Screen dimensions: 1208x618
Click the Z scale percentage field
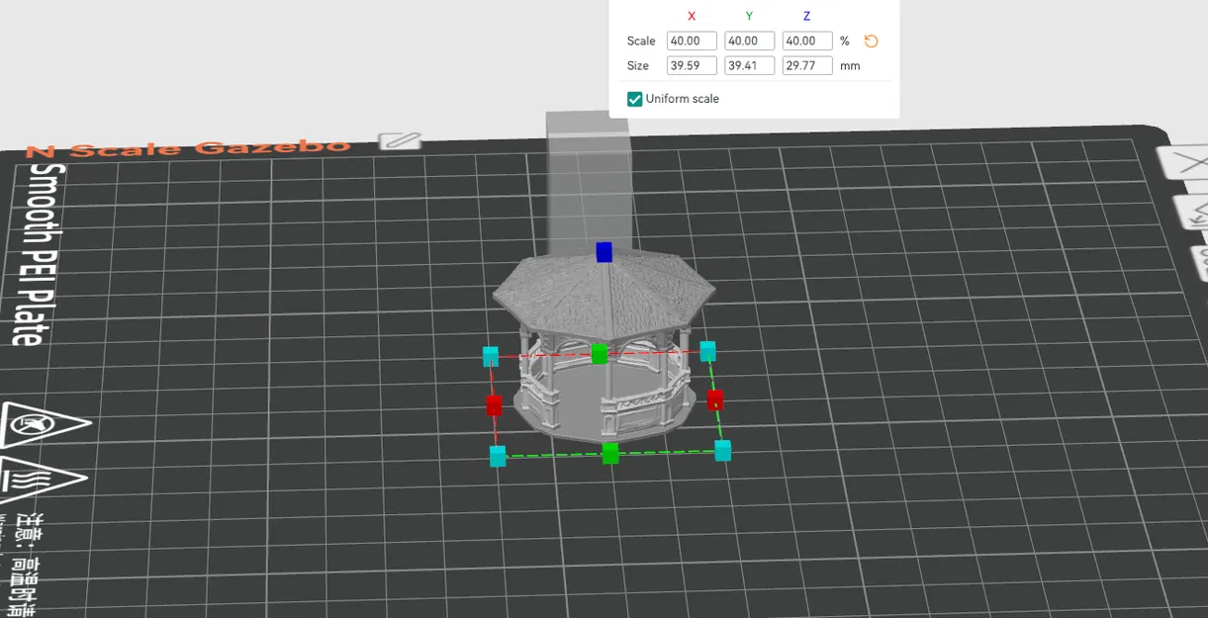[806, 41]
